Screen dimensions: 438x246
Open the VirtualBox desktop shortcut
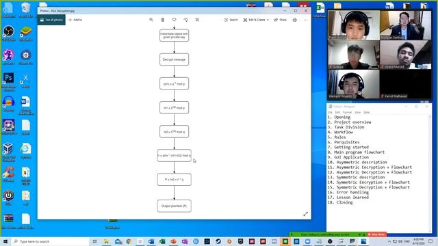pyautogui.click(x=8, y=151)
